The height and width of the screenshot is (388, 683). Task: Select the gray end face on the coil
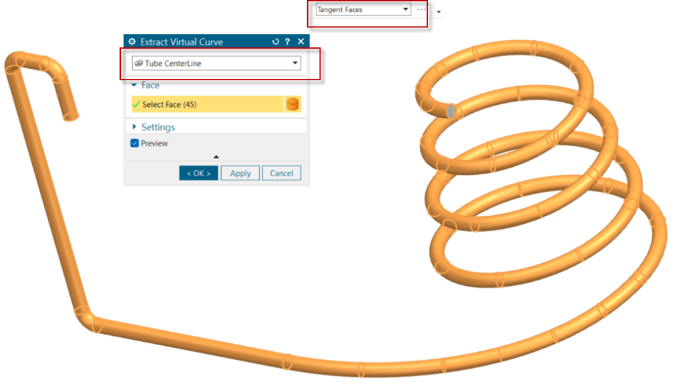(451, 112)
